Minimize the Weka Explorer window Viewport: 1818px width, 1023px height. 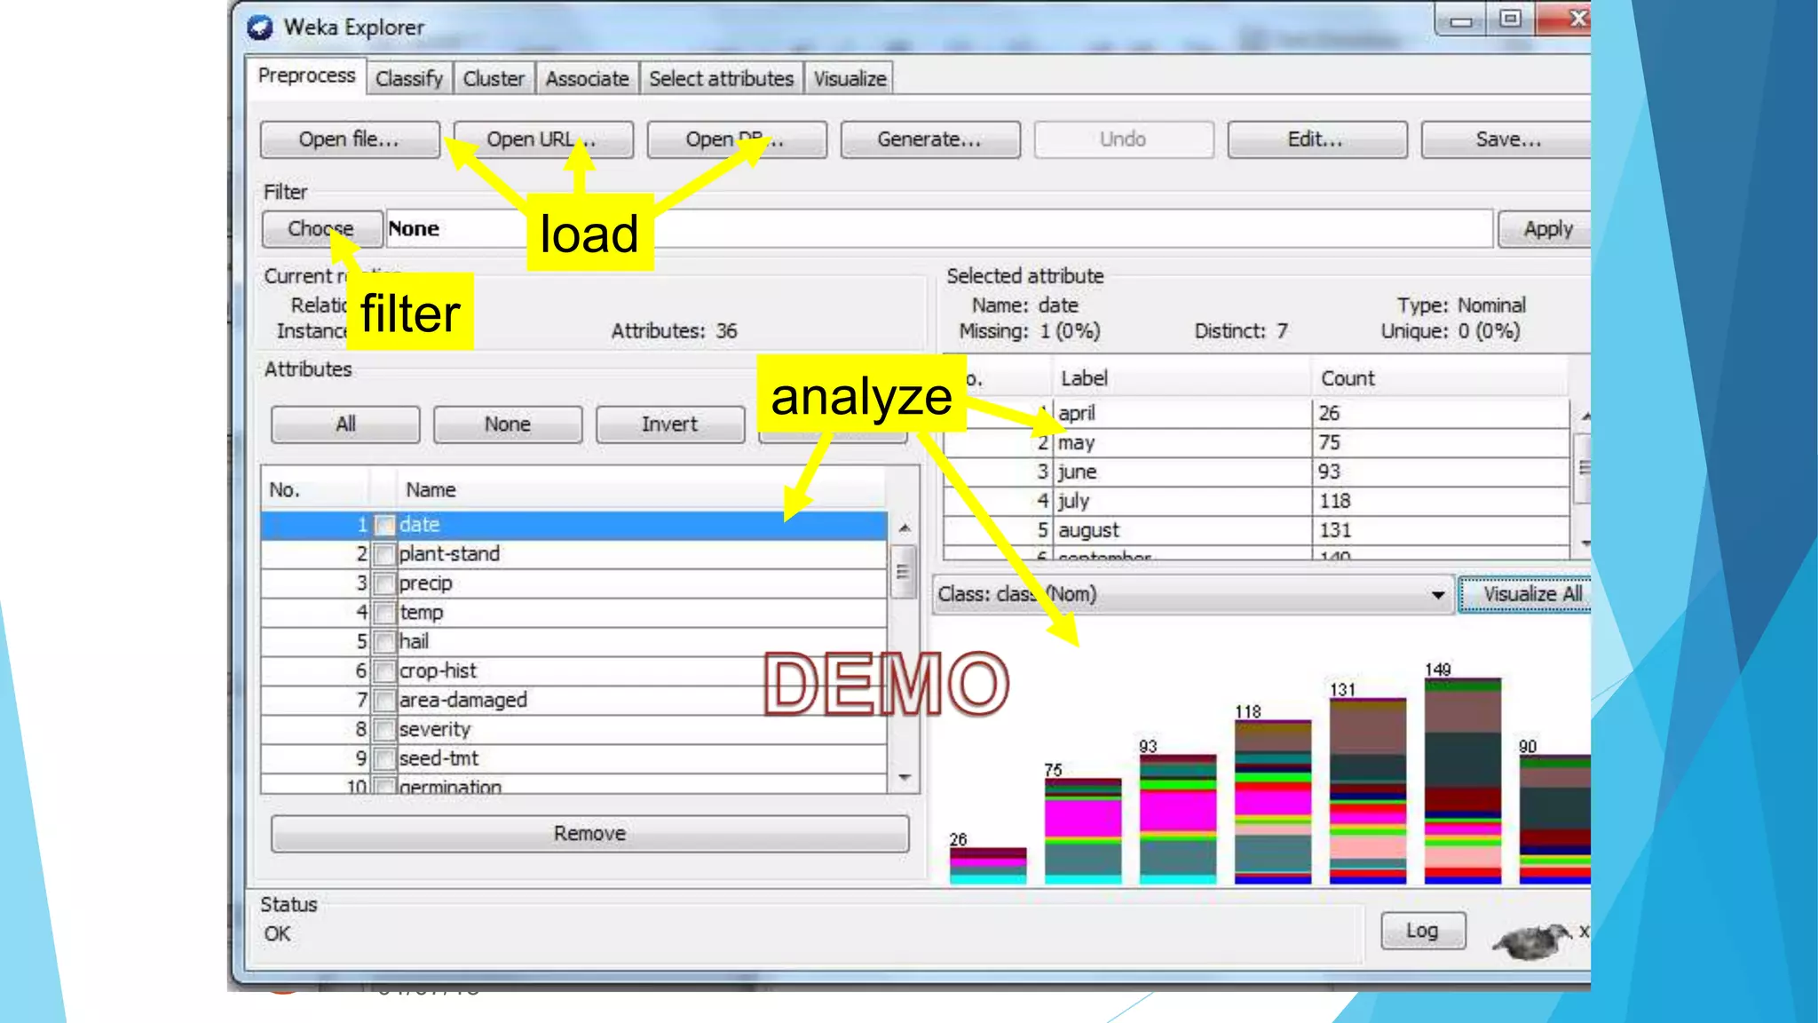(1461, 20)
